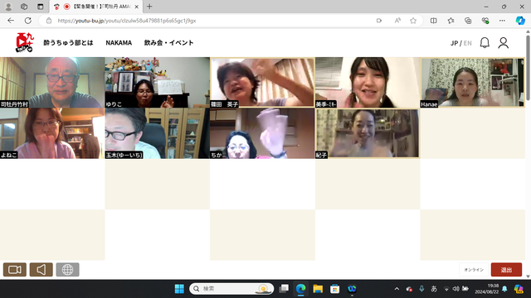View site information lock icon
Screen dimensions: 531x298
click(49, 21)
